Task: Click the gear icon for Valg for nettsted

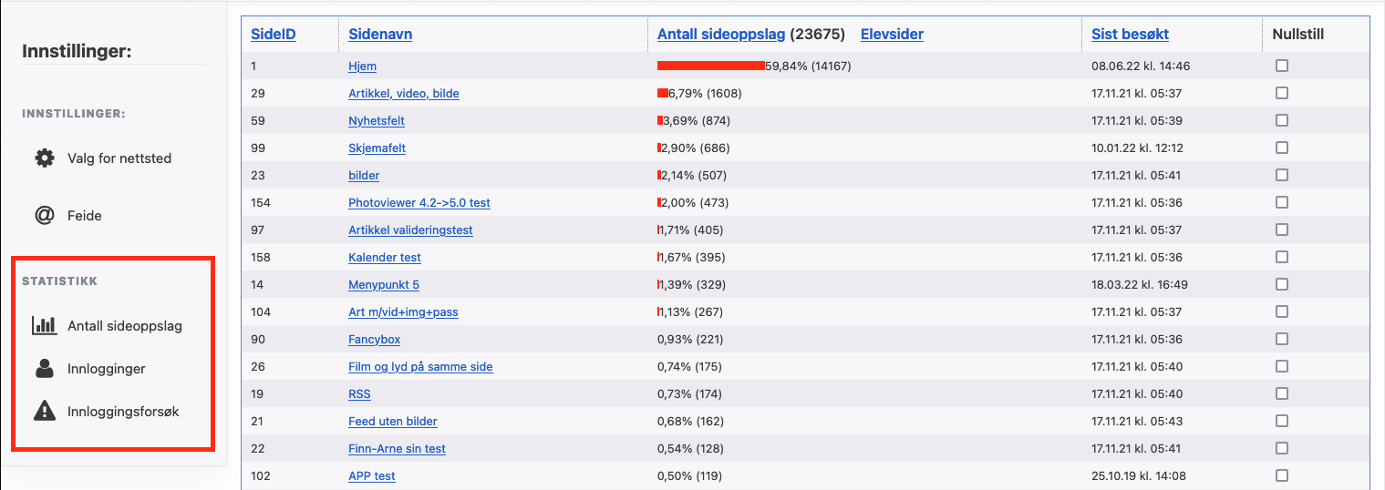Action: click(44, 158)
